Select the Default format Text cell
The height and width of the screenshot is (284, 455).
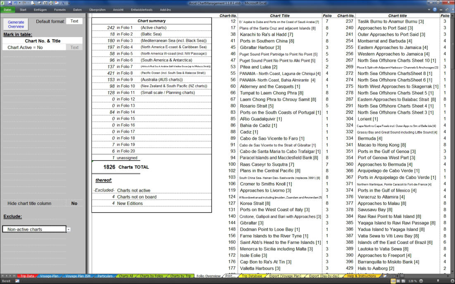point(74,21)
